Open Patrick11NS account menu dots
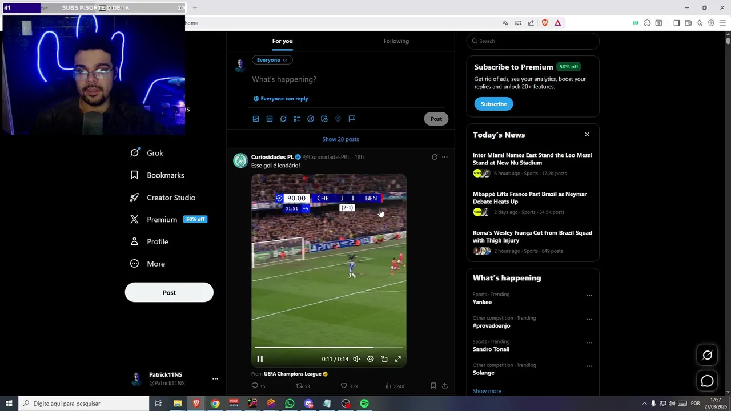Image resolution: width=731 pixels, height=411 pixels. [x=215, y=378]
